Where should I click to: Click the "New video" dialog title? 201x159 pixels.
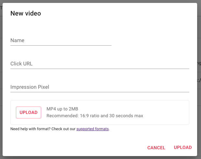[x=26, y=13]
